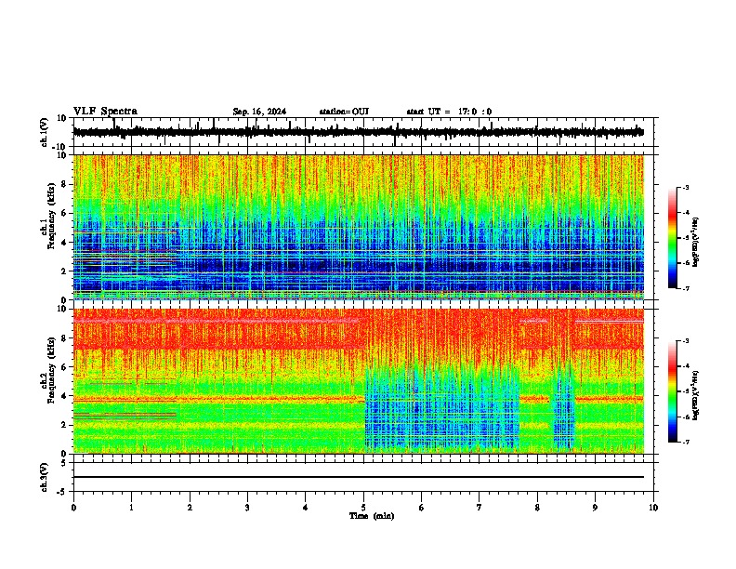Image resolution: width=736 pixels, height=569 pixels.
Task: Click time axis tick label "6"
Action: (422, 508)
